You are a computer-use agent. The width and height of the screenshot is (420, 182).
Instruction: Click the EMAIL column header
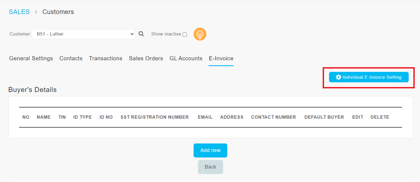tap(205, 117)
